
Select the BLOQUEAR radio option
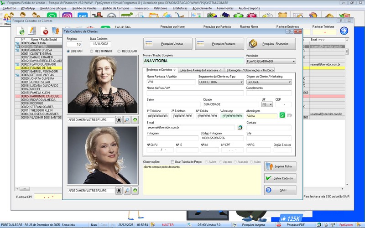(x=120, y=51)
